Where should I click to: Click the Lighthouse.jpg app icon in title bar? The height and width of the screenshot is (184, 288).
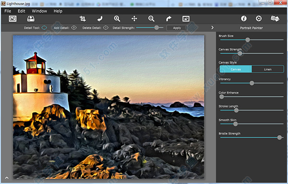[x=3, y=3]
